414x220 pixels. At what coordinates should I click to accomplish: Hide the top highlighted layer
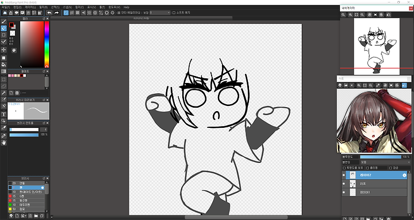pyautogui.click(x=343, y=175)
